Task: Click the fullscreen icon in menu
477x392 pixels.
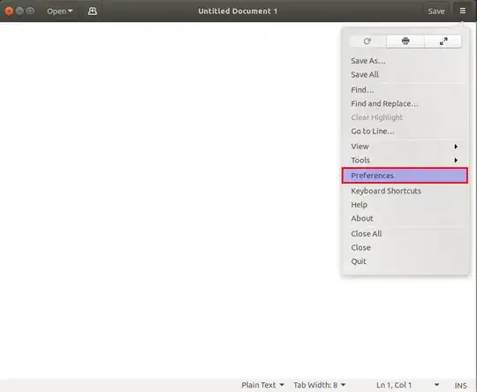Action: pos(443,41)
